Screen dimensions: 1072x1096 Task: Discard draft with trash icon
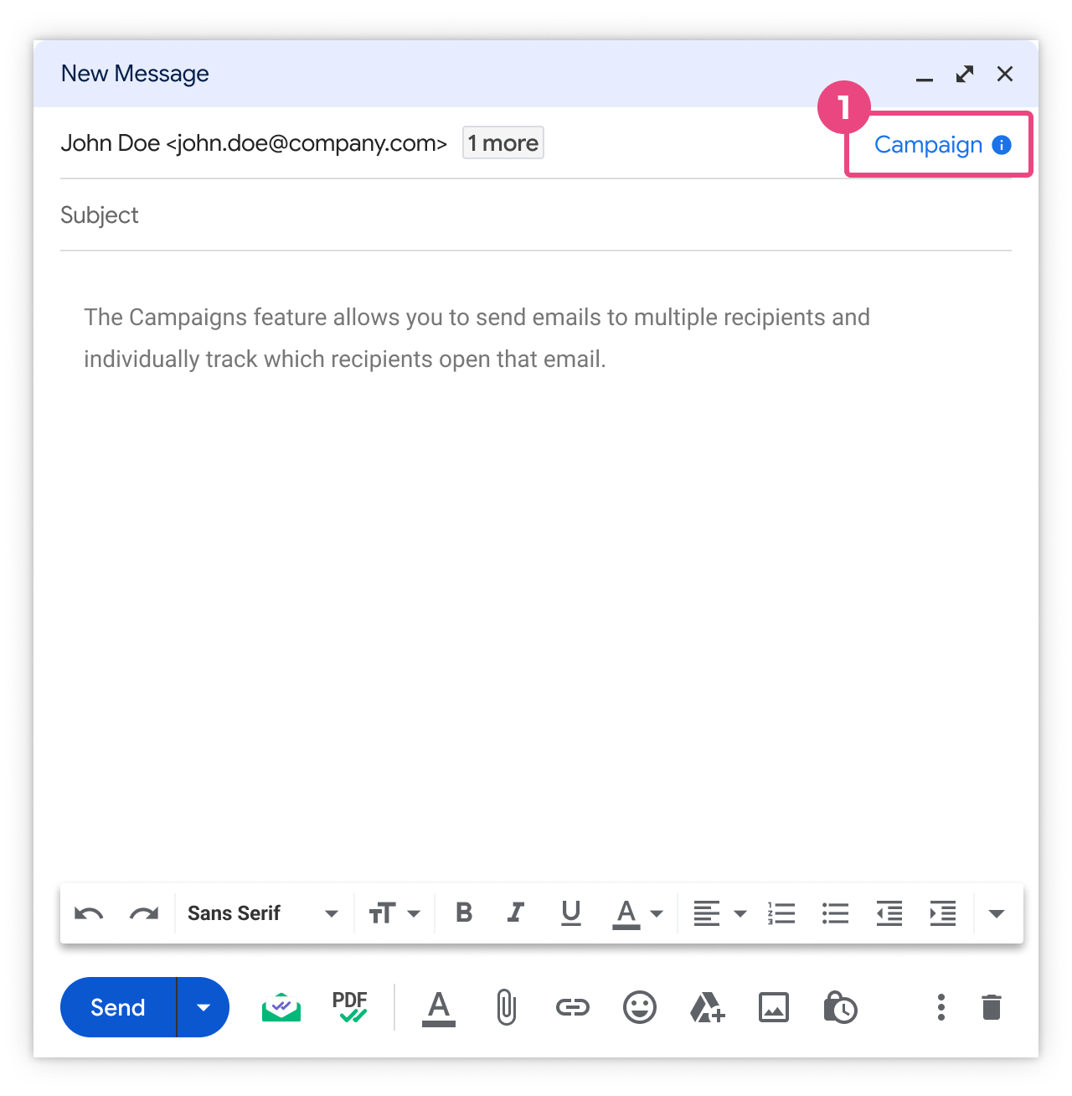coord(992,1007)
